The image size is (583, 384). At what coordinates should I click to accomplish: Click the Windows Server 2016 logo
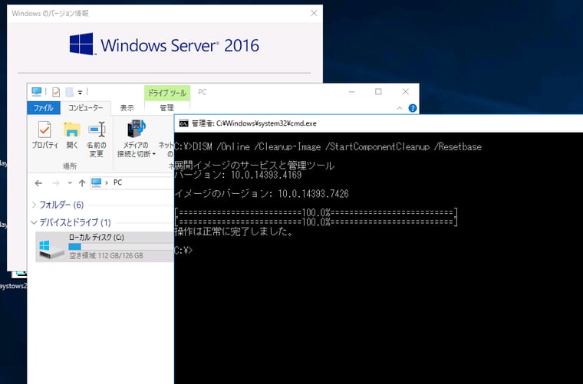click(x=164, y=45)
